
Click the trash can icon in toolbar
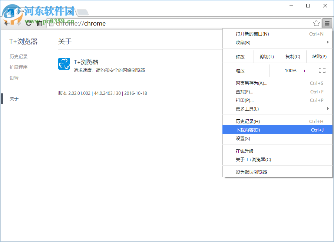pyautogui.click(x=39, y=23)
